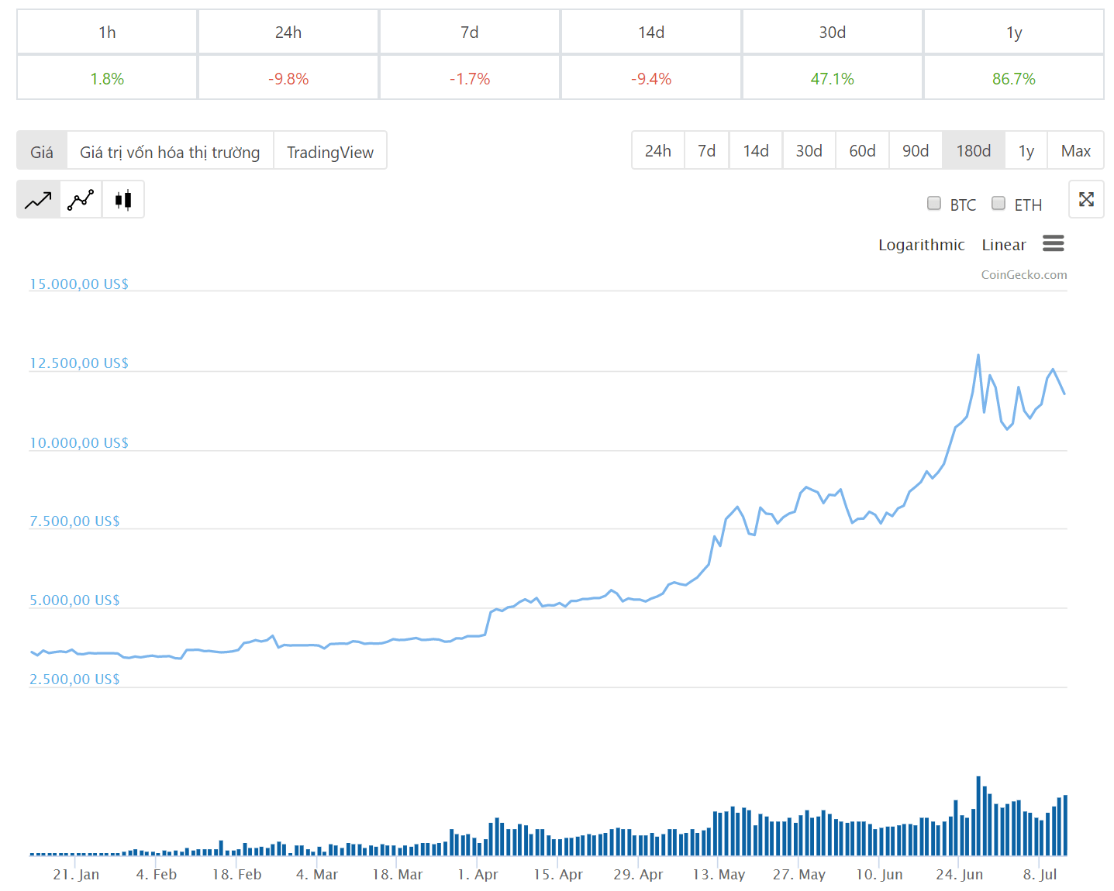
Task: Click the 7d change value -1.7%
Action: click(470, 78)
